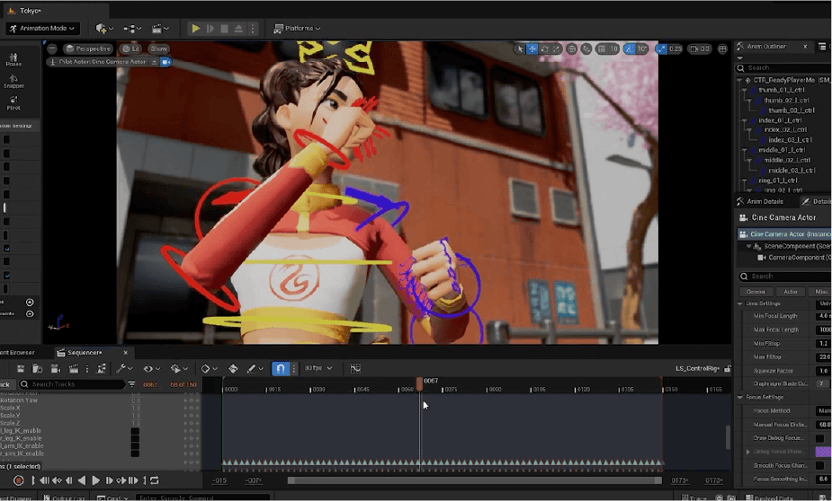Click the camera speed 0.3 control
Screen dimensions: 832x501
click(x=700, y=48)
